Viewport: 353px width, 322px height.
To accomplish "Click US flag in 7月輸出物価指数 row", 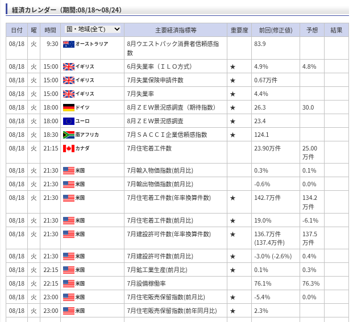I will click(x=69, y=185).
